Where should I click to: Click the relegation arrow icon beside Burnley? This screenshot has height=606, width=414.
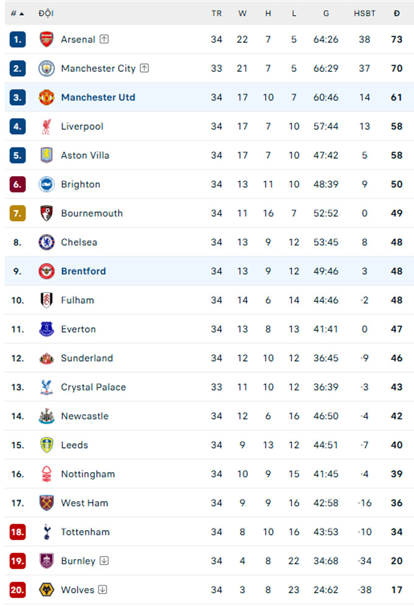104,561
